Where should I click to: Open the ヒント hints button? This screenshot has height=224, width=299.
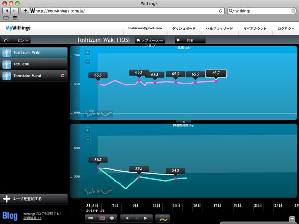[15, 40]
